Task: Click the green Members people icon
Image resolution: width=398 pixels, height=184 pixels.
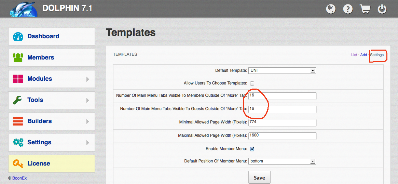Action: point(18,57)
